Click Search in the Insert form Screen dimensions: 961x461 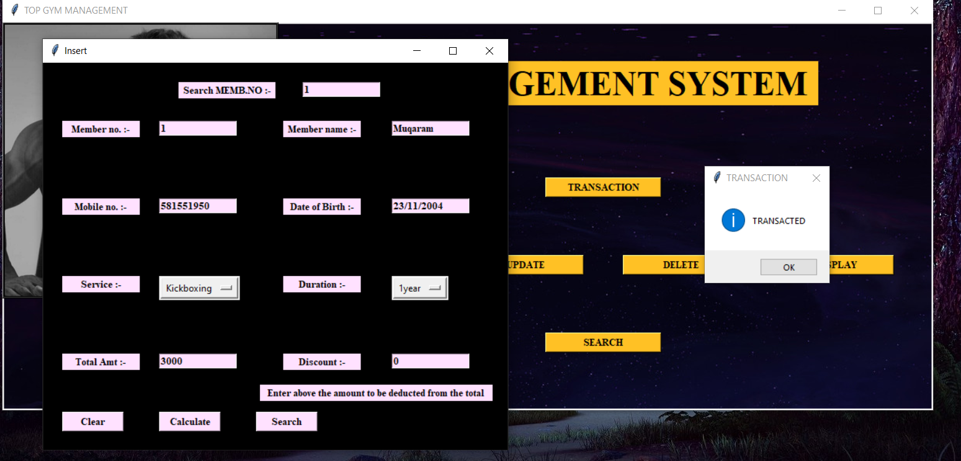[286, 421]
